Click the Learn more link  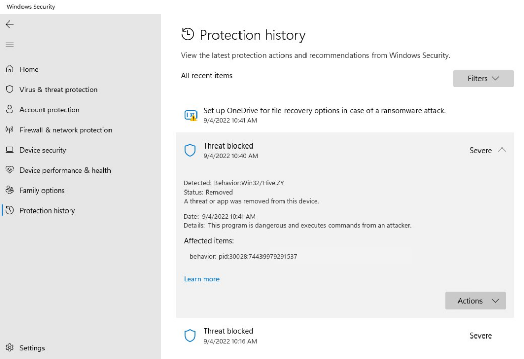click(201, 279)
